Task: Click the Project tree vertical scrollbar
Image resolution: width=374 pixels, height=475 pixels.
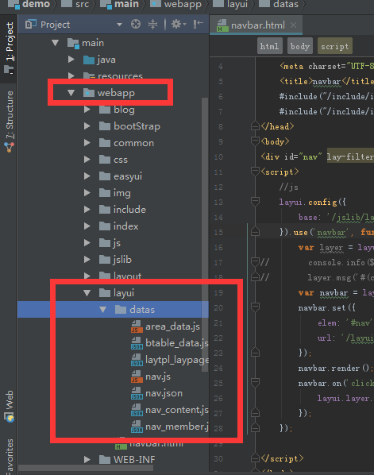Action: click(x=205, y=235)
